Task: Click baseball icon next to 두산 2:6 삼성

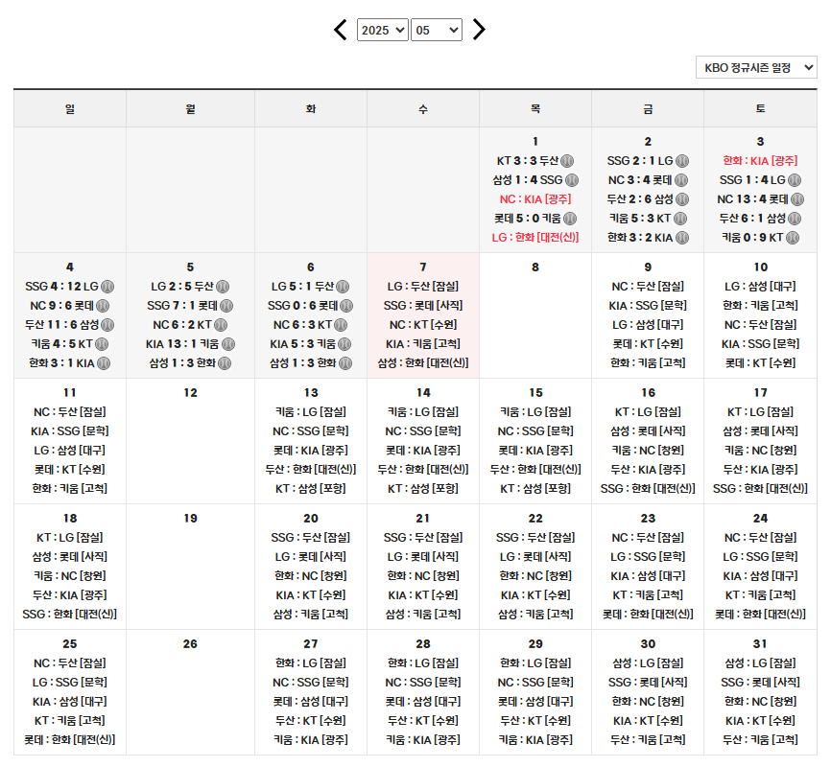Action: point(682,199)
